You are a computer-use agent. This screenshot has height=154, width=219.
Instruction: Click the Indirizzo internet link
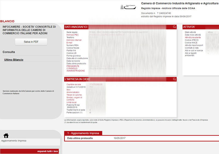coord(74,40)
